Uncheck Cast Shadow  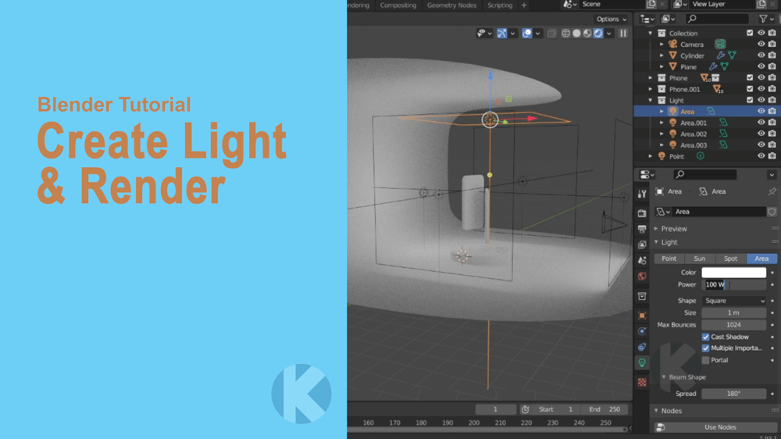click(706, 337)
